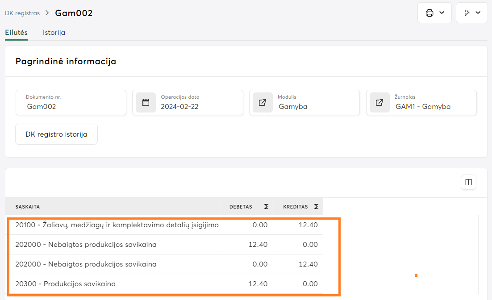This screenshot has width=492, height=300.
Task: Click the DK registro istorija button
Action: click(56, 134)
